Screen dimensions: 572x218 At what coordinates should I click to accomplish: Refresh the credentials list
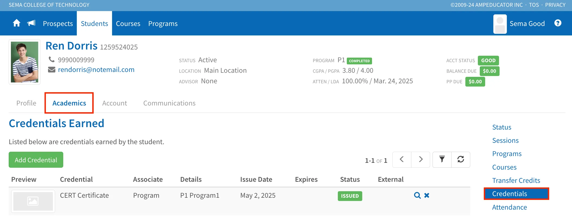pyautogui.click(x=461, y=160)
